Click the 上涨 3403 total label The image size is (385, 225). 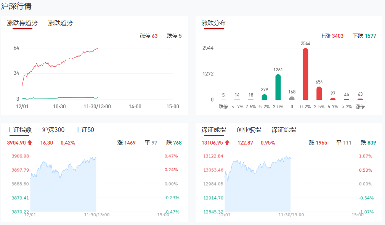point(332,36)
